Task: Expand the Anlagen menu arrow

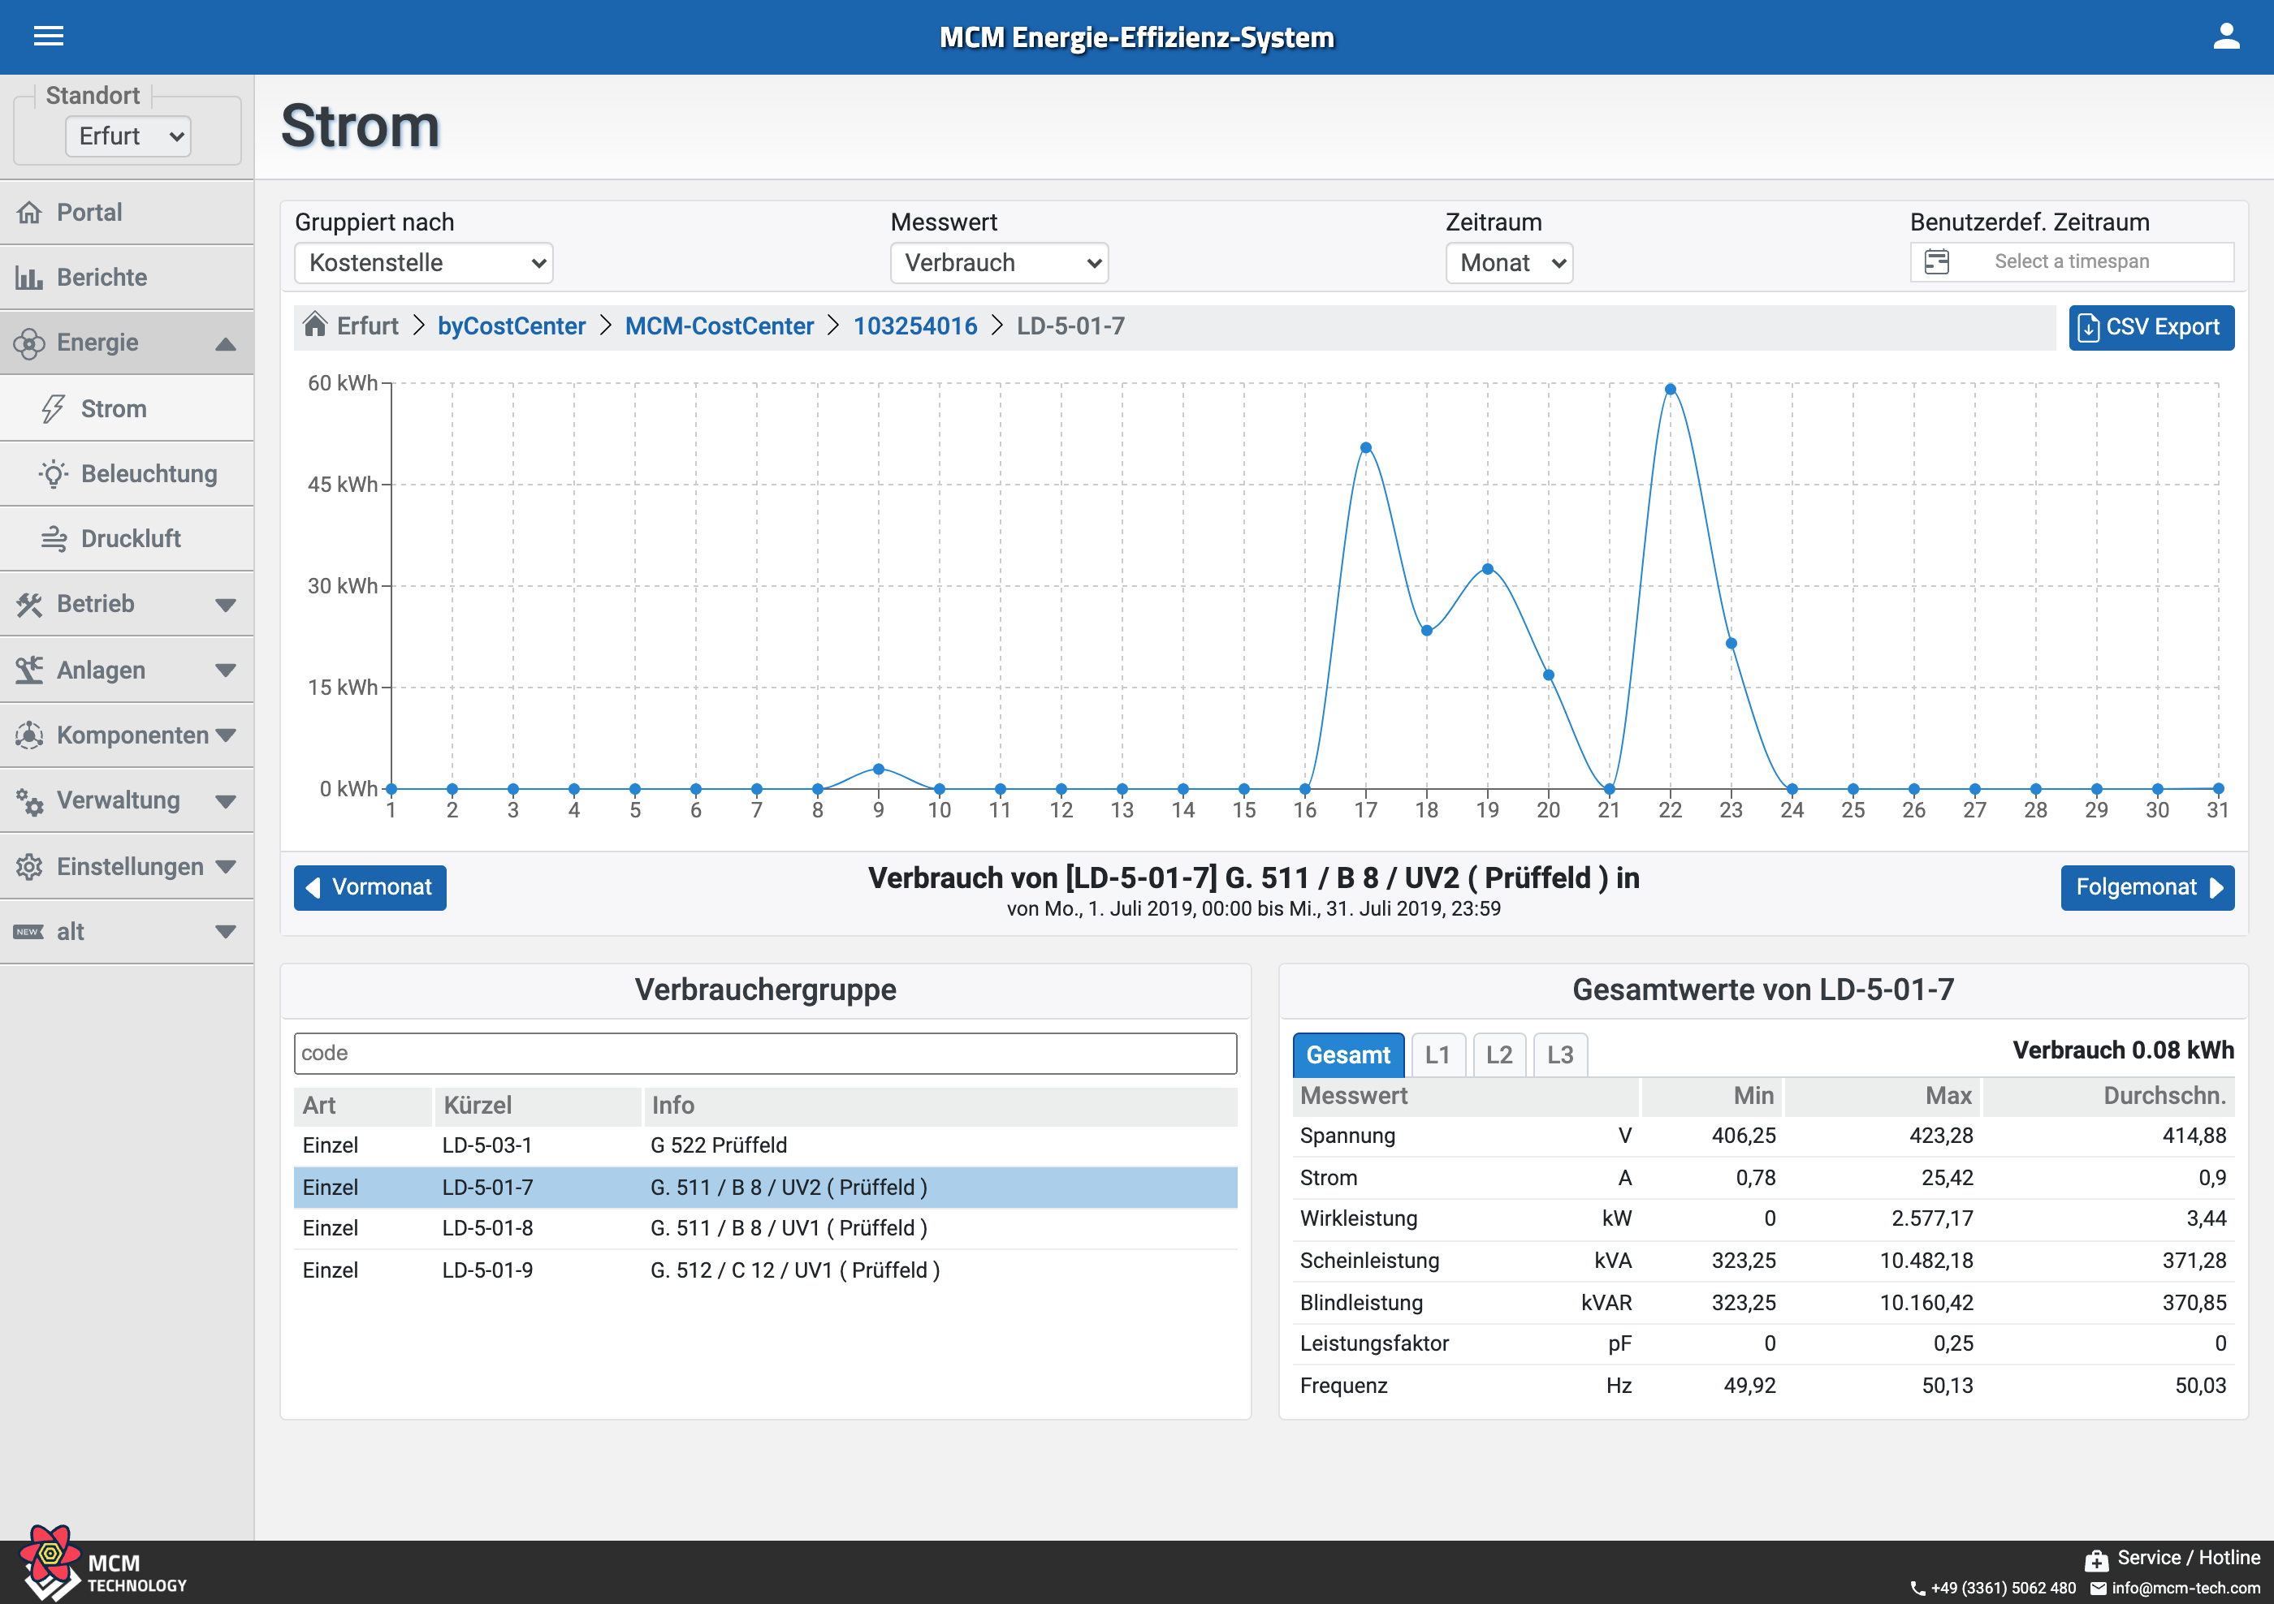Action: pos(226,671)
